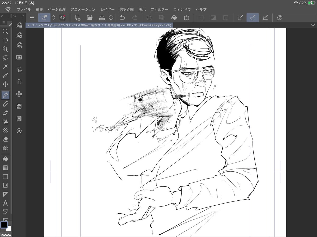Open the Brush Size palette icon
Image resolution: width=317 pixels, height=237 pixels.
pos(19,45)
